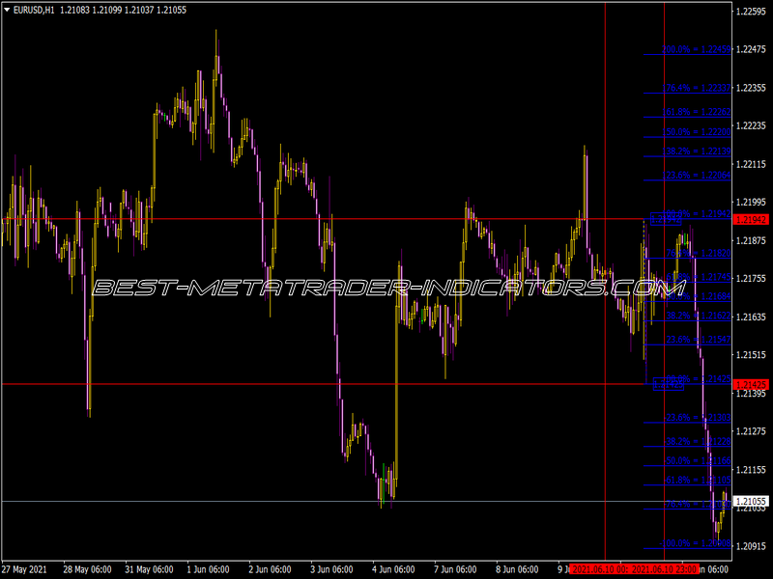
Task: Select the -38.2% = 1.21228 Fibonacci level
Action: (x=698, y=441)
